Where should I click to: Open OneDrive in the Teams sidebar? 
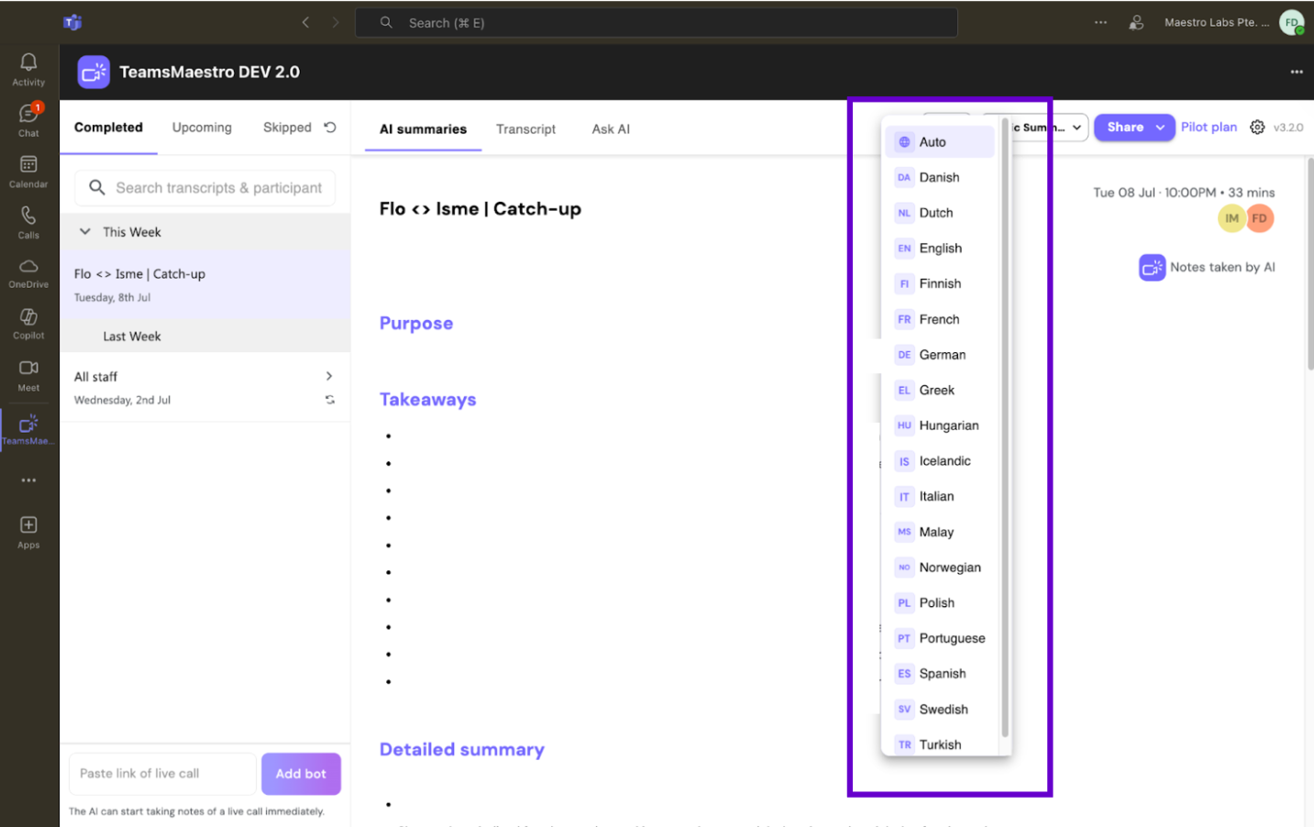click(28, 273)
